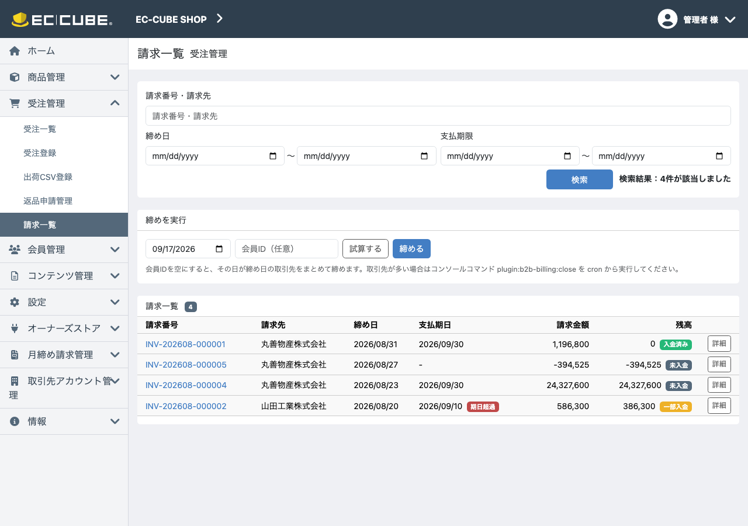
Task: Open calendar picker for closing date end
Action: click(x=424, y=156)
